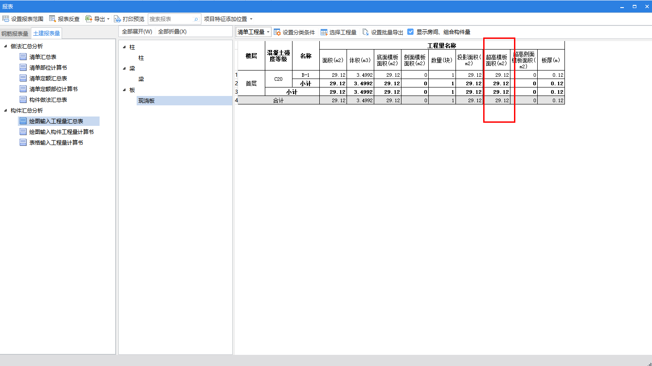Select the 土建报表量 tab
This screenshot has height=366, width=652.
(x=46, y=33)
